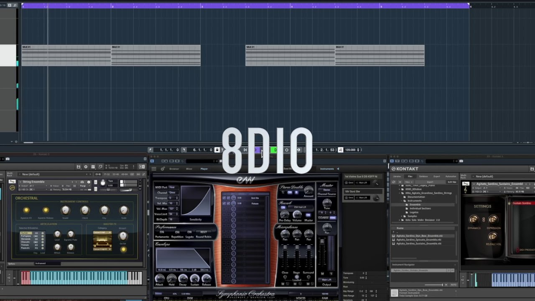Image resolution: width=535 pixels, height=301 pixels.
Task: Click the String Ensemble snapshot camera icon
Action: click(82, 182)
